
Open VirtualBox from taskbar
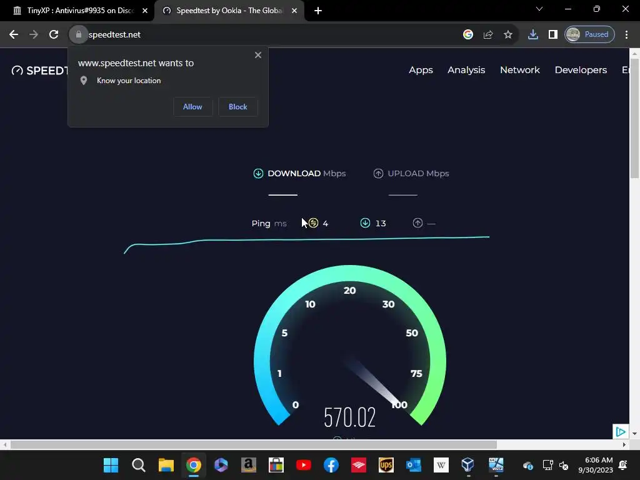tap(467, 465)
